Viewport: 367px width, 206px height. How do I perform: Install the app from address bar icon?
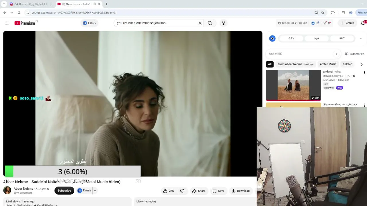[316, 13]
